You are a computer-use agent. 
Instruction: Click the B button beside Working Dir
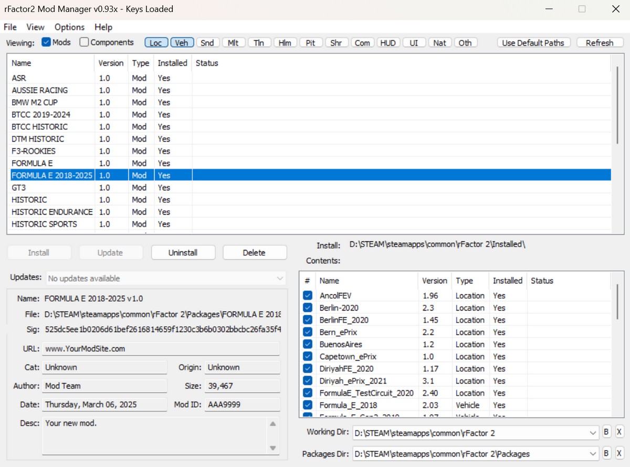[606, 433]
